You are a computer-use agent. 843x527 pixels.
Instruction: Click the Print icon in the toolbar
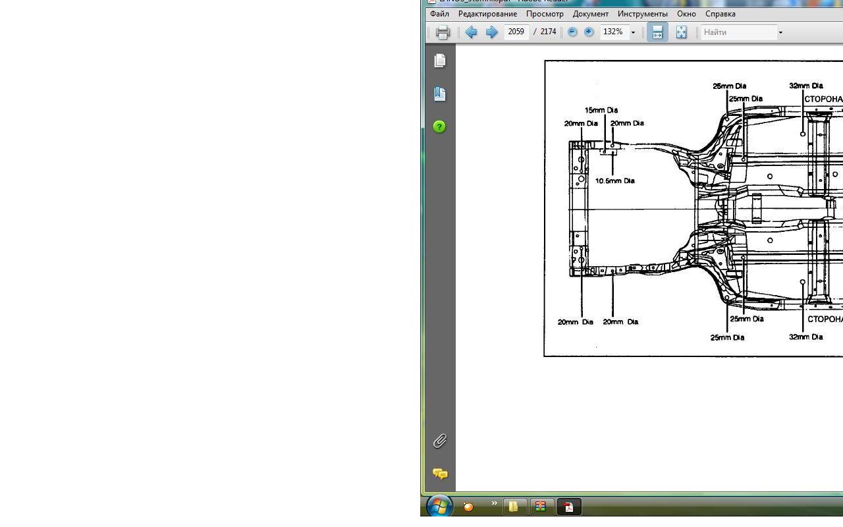pyautogui.click(x=443, y=32)
